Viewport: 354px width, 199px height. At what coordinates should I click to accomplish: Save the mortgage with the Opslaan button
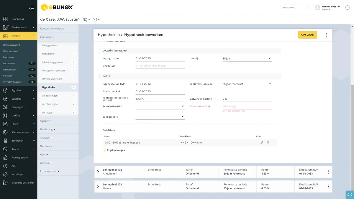coord(307,35)
